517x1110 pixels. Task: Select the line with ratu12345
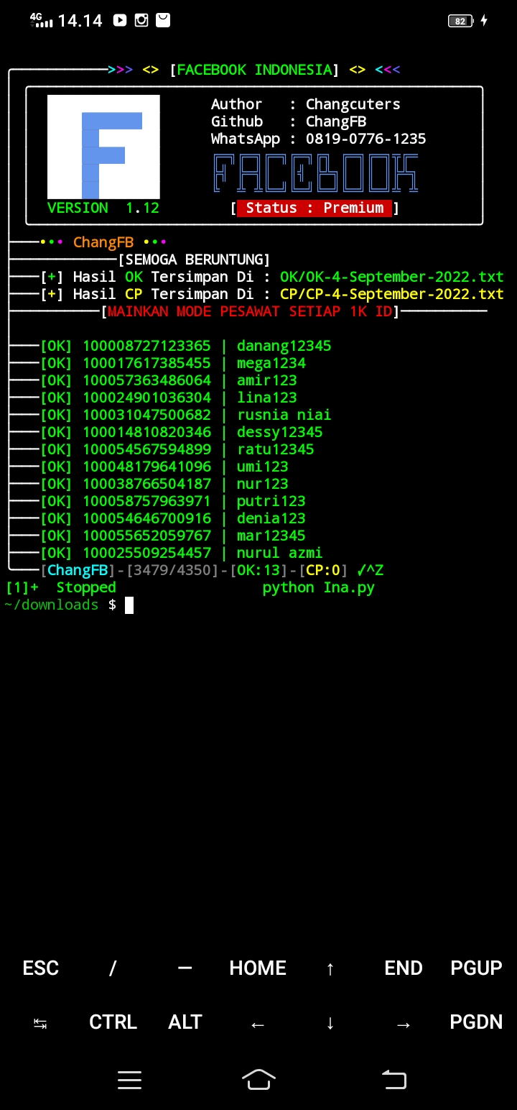coord(177,450)
